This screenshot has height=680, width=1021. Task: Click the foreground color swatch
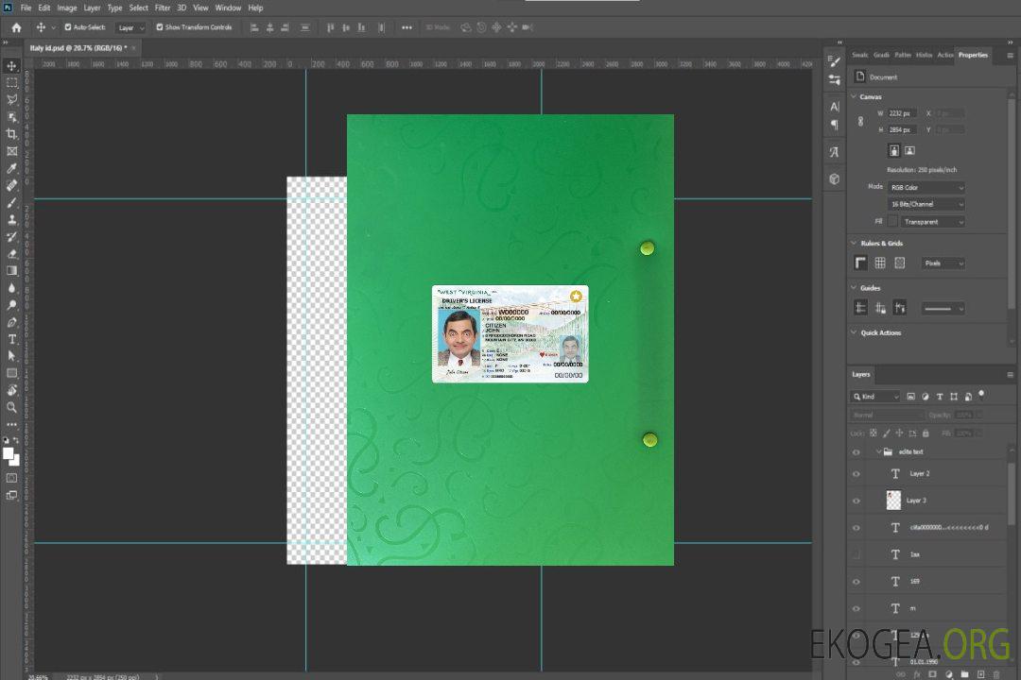pyautogui.click(x=9, y=453)
